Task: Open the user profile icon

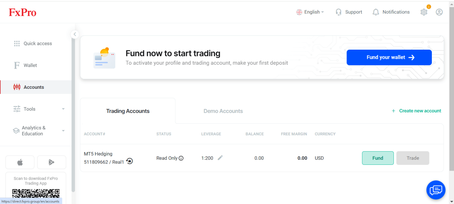Action: tap(439, 12)
